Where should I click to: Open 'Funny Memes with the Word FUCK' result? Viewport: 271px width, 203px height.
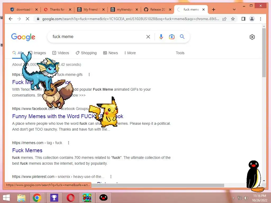67,116
